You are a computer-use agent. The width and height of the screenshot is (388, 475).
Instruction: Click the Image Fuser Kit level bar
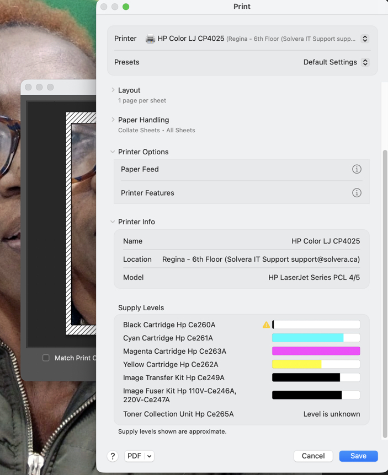click(316, 395)
